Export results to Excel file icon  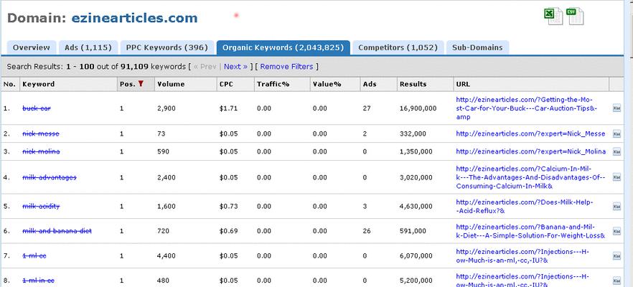(553, 17)
